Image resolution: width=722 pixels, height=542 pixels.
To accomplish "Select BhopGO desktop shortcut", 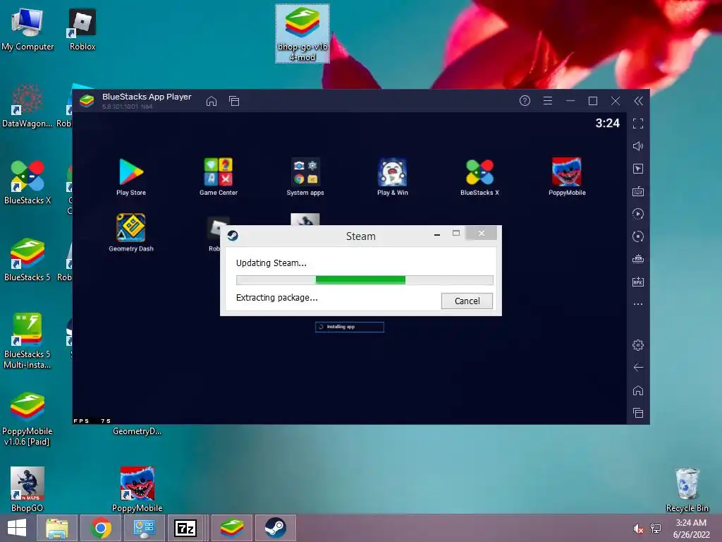I will pos(27,490).
